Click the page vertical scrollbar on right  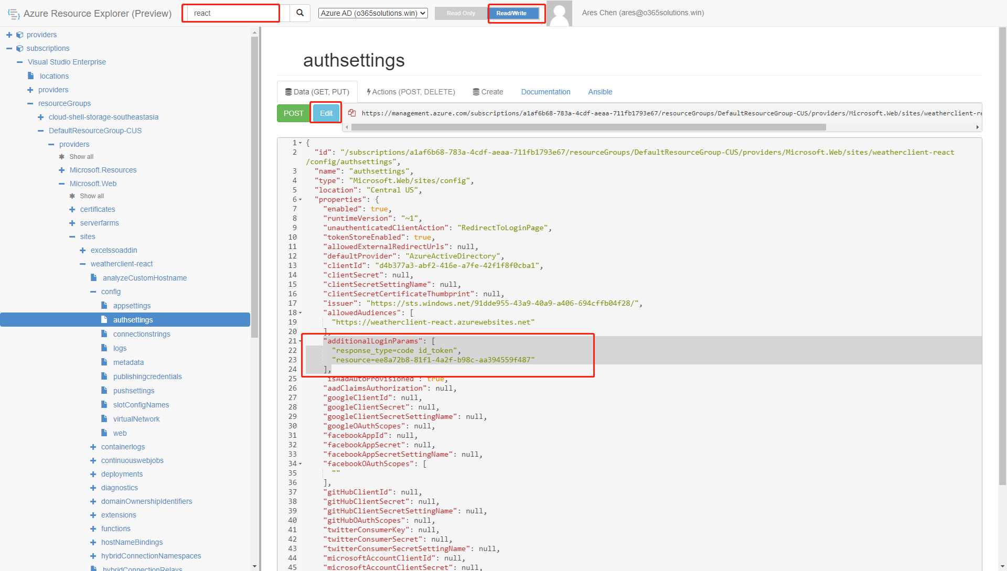pyautogui.click(x=1002, y=257)
